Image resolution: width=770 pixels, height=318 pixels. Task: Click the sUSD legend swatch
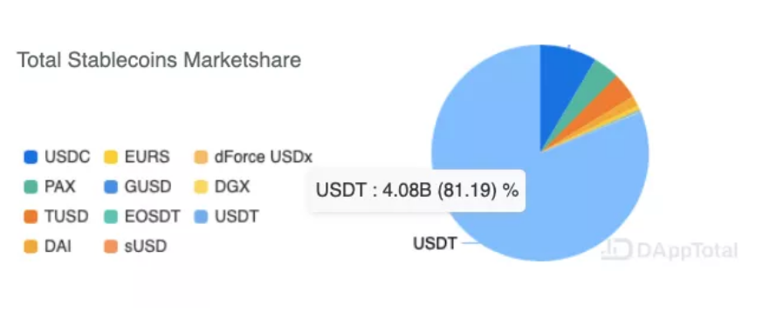pos(111,246)
